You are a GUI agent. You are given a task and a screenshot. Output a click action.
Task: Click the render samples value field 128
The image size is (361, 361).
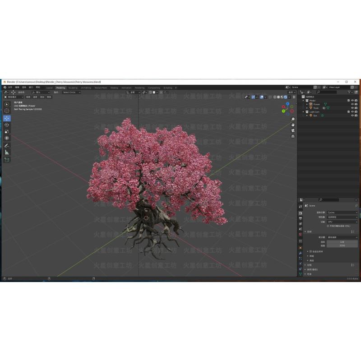pyautogui.click(x=342, y=242)
